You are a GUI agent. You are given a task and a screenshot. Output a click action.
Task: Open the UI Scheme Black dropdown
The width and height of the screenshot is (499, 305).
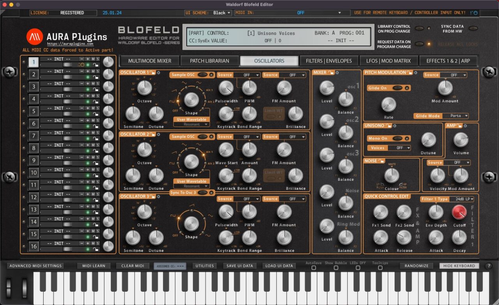pos(222,12)
